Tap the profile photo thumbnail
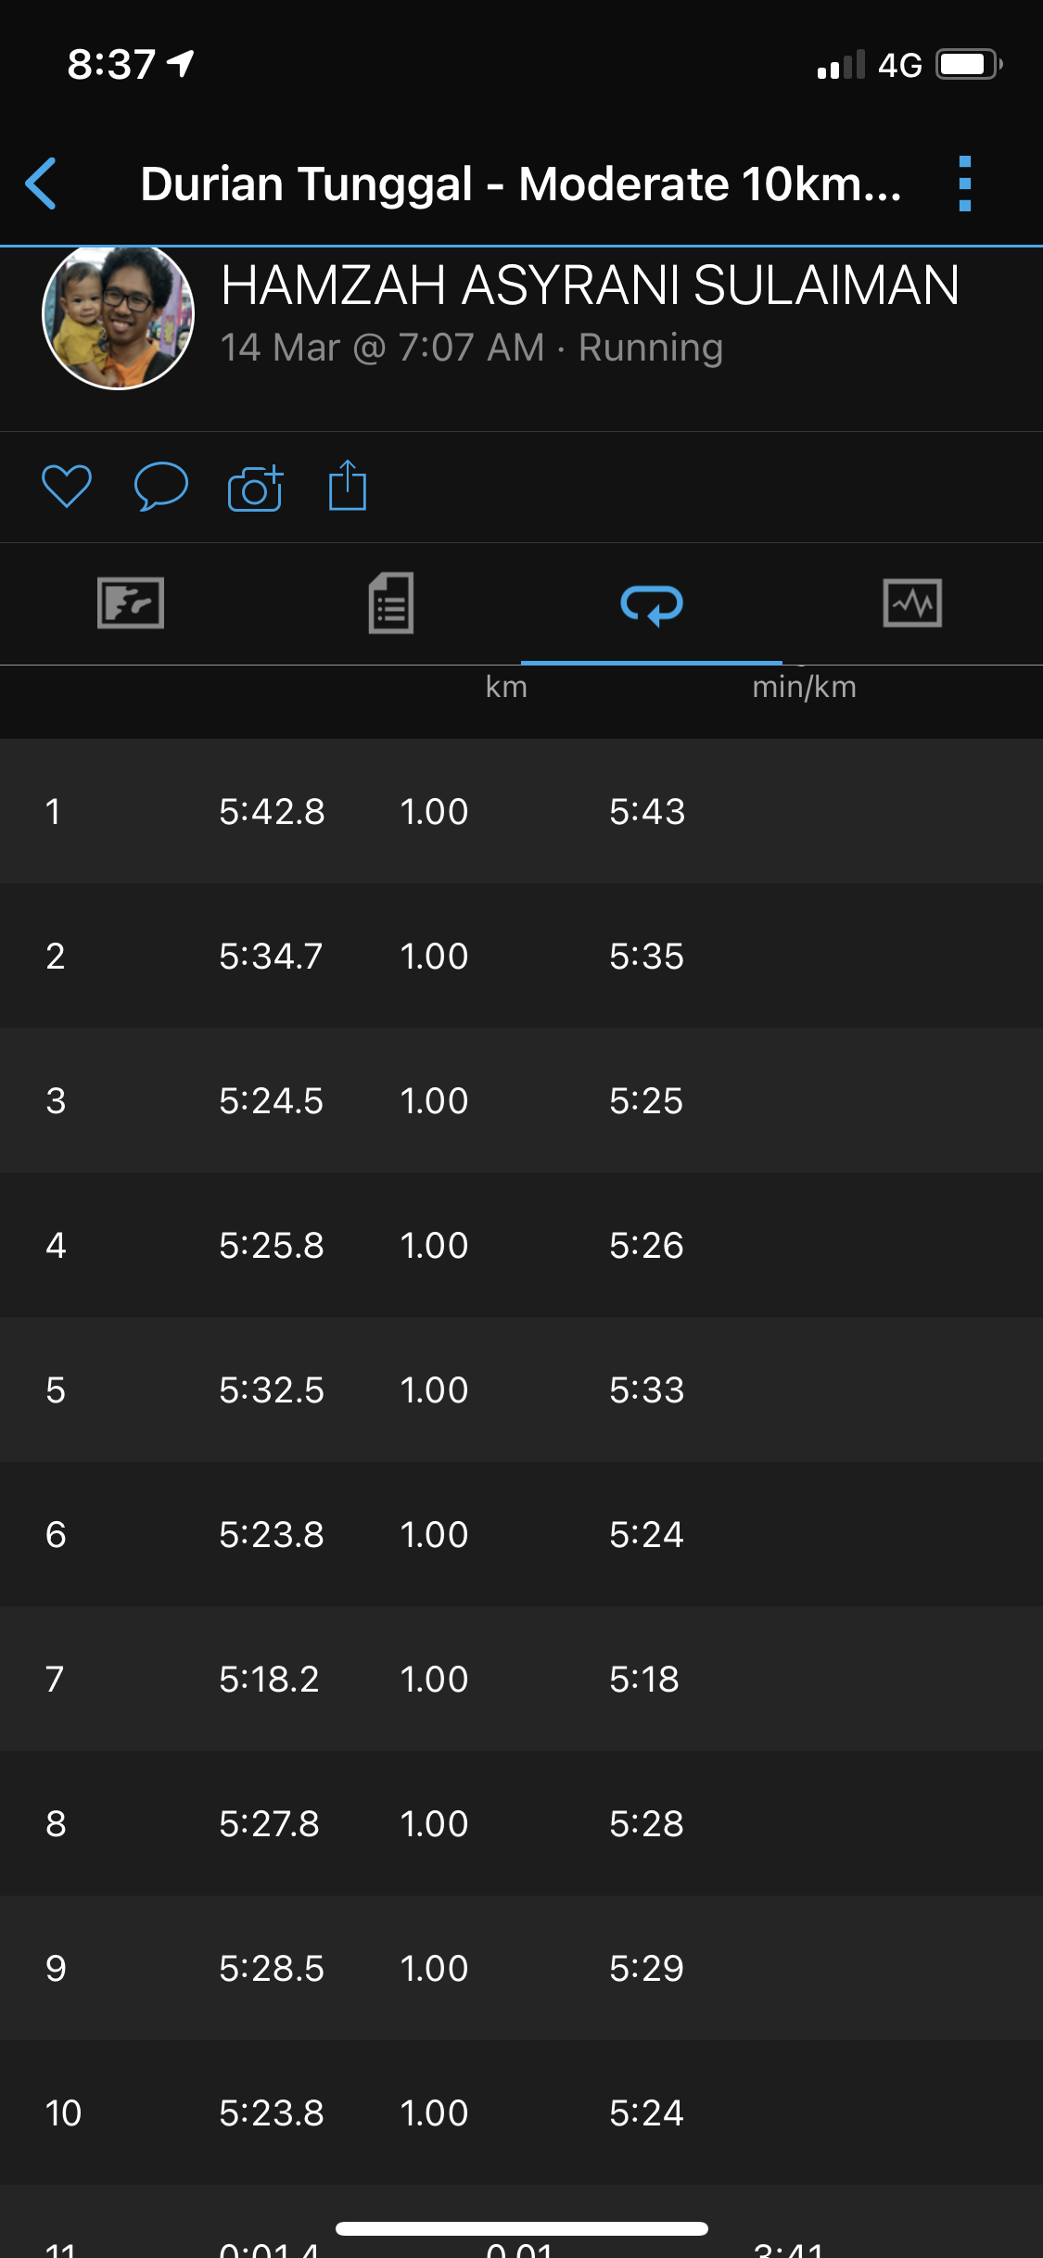Image resolution: width=1043 pixels, height=2258 pixels. click(119, 317)
